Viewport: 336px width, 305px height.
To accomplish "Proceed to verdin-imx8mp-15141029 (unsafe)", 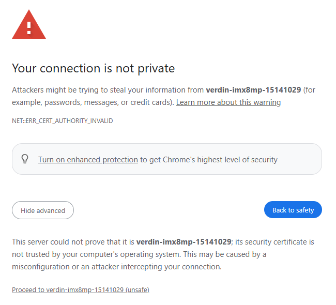I will pyautogui.click(x=80, y=290).
